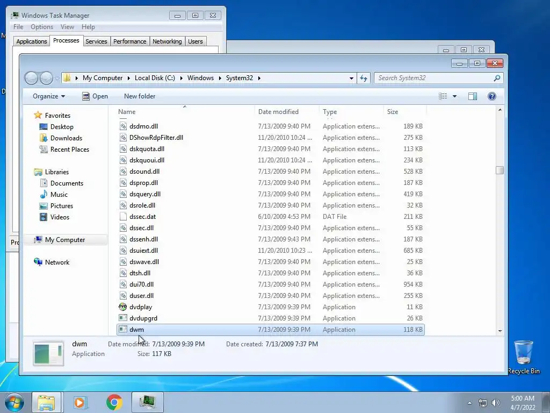Open the view options dropdown arrow
This screenshot has height=413, width=550.
454,96
